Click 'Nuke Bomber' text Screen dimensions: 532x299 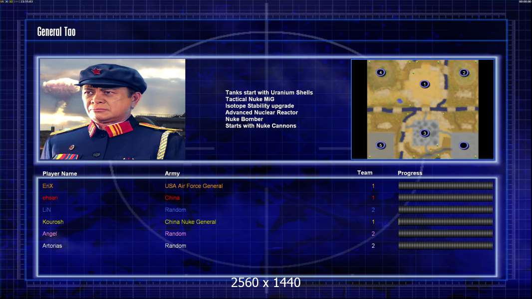tap(244, 119)
